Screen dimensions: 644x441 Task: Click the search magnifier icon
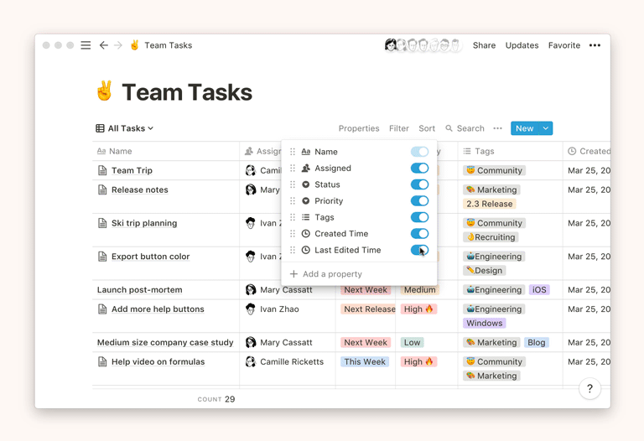449,129
